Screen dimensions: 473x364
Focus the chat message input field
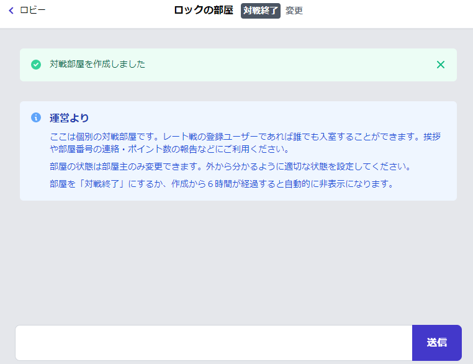[214, 343]
